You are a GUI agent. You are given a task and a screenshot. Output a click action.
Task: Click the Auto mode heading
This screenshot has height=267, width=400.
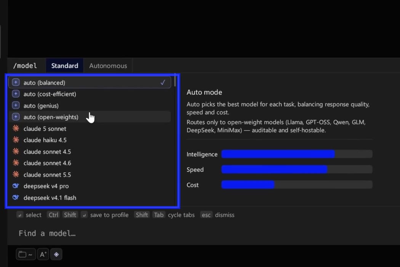[x=204, y=92]
